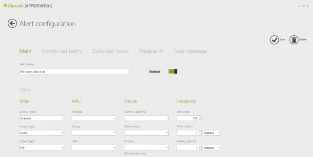The height and width of the screenshot is (157, 313).
Task: Increase the Threshold value with up arrow
Action: (x=200, y=117)
